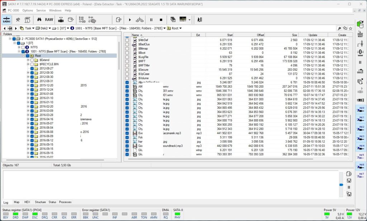Click the exit (running man) toolbar icon
Viewport: 367px width, 221px height.
click(199, 20)
